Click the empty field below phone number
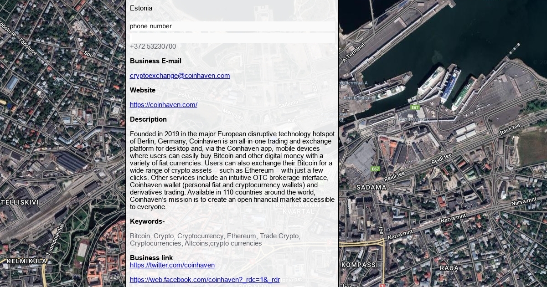This screenshot has width=547, height=287. point(232,38)
